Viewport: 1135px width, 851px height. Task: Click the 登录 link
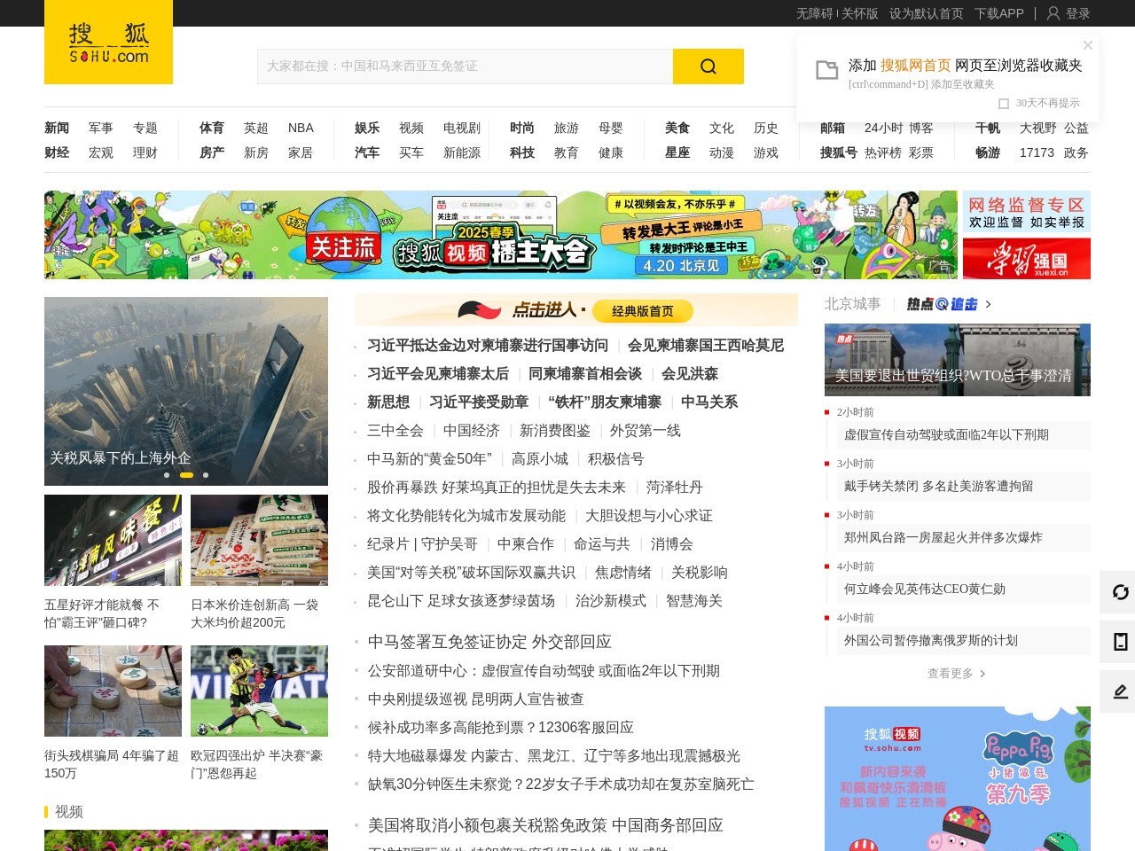[1078, 13]
